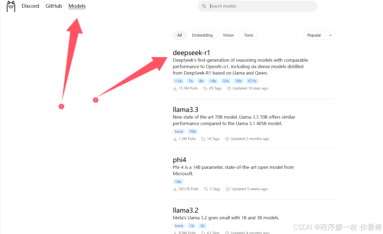The image size is (383, 234).
Task: Click the 14 Tags text
Action: point(213,139)
